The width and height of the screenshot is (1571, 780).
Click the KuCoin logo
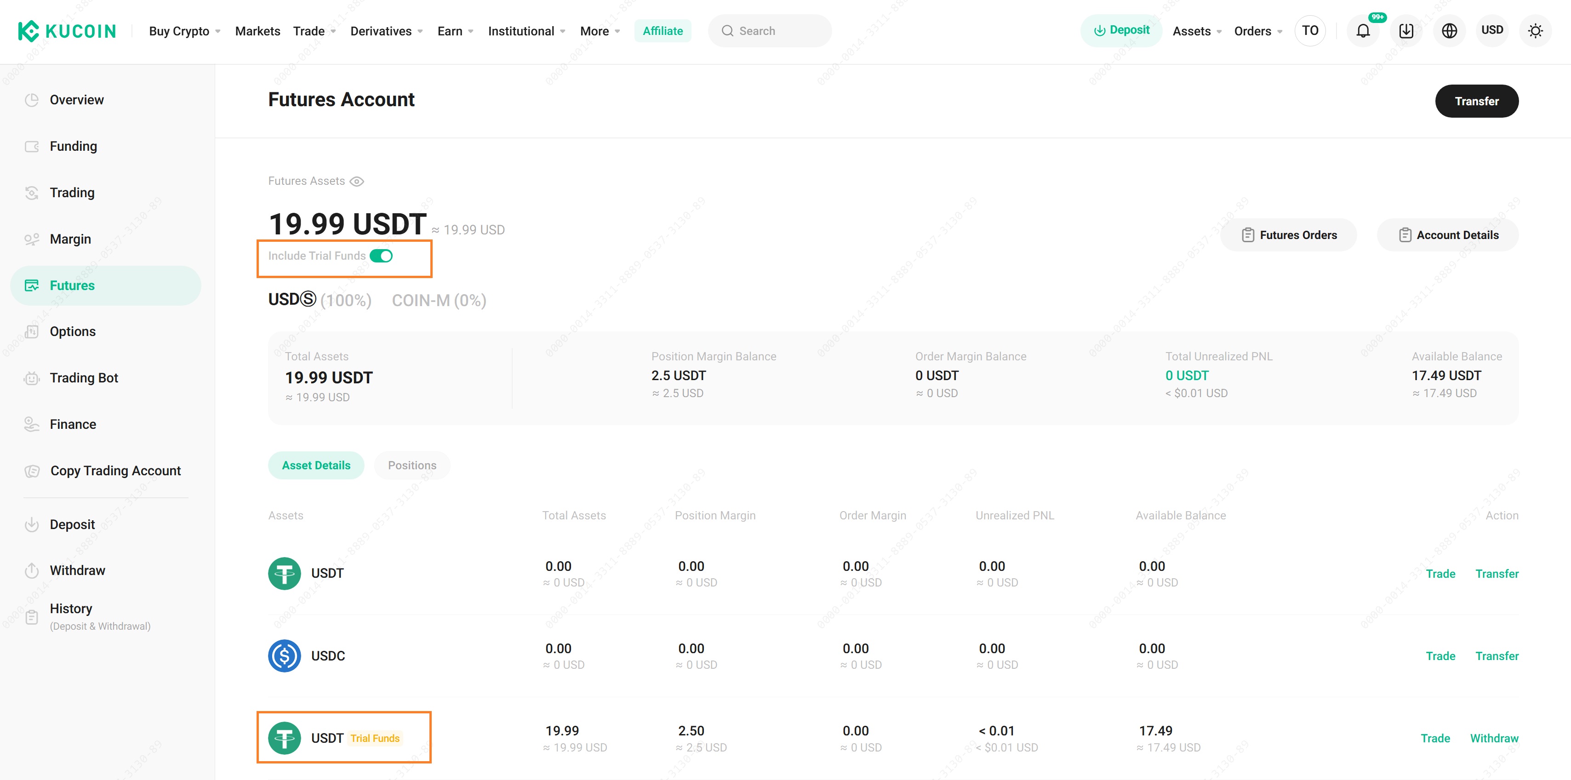pos(67,31)
